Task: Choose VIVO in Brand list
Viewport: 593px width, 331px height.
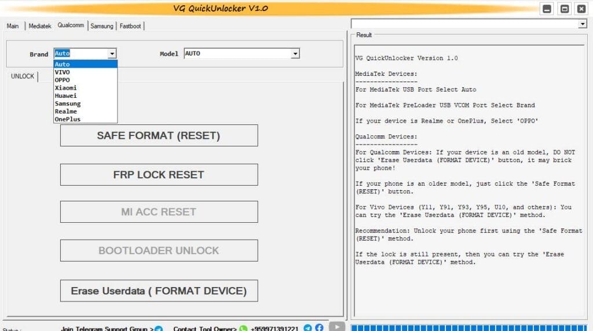Action: point(86,72)
